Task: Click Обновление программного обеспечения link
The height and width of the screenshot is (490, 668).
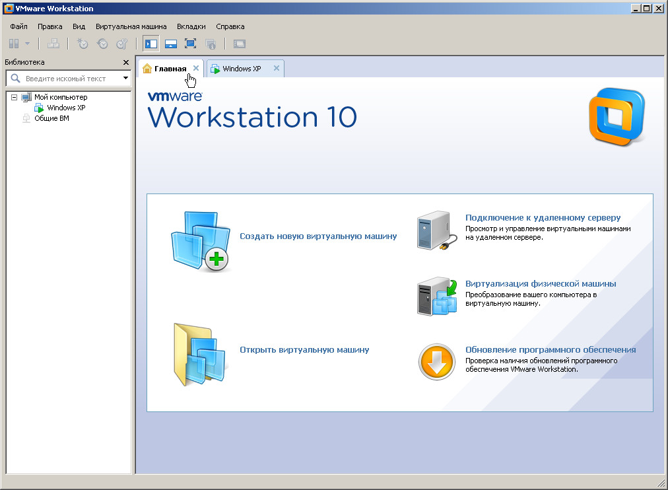Action: pos(551,350)
